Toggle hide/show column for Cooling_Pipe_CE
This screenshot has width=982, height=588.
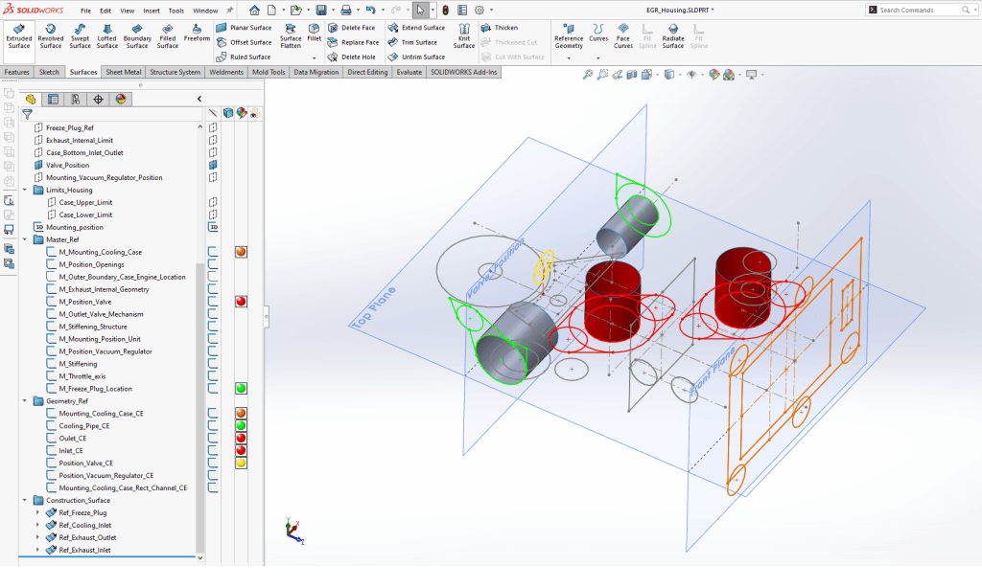tap(213, 425)
